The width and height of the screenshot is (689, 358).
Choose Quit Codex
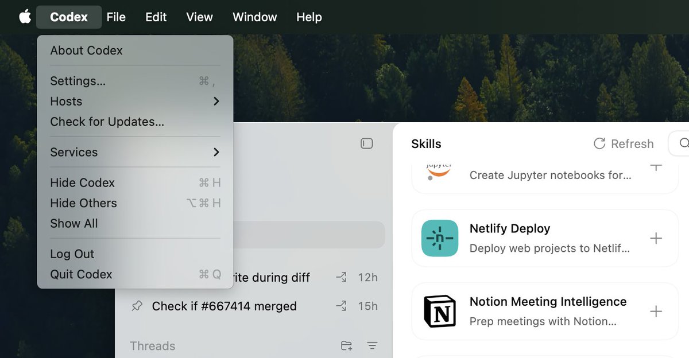click(135, 274)
